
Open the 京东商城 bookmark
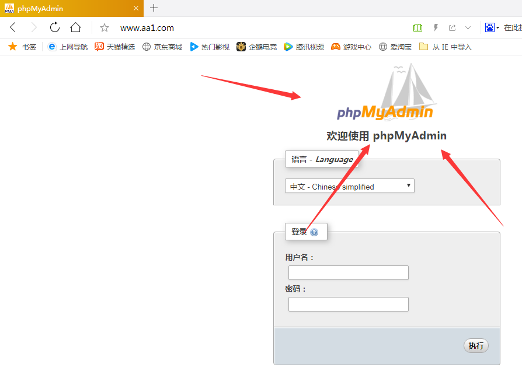[x=162, y=47]
